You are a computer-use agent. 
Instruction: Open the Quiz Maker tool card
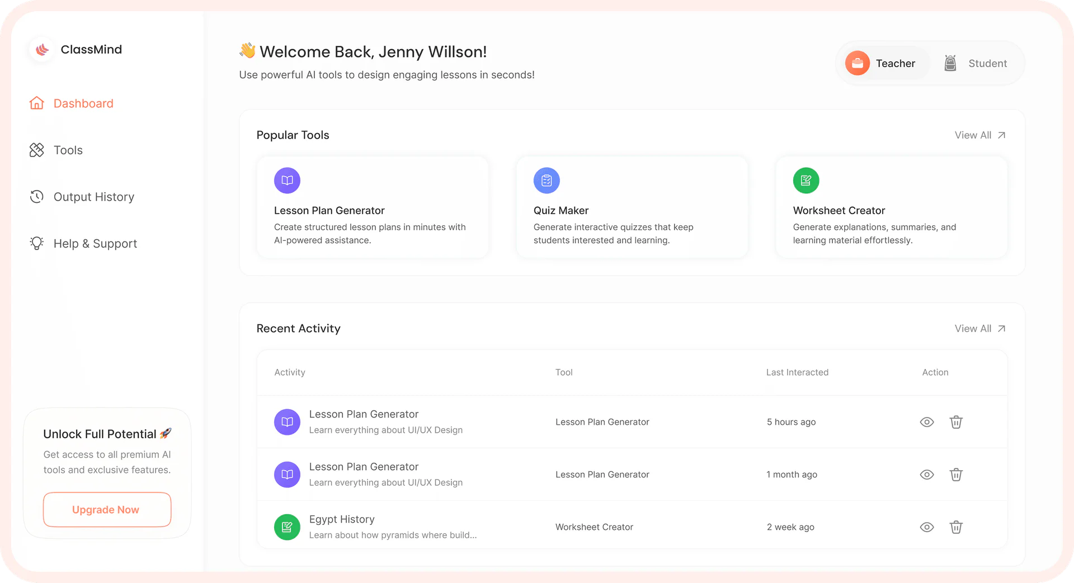pyautogui.click(x=632, y=207)
